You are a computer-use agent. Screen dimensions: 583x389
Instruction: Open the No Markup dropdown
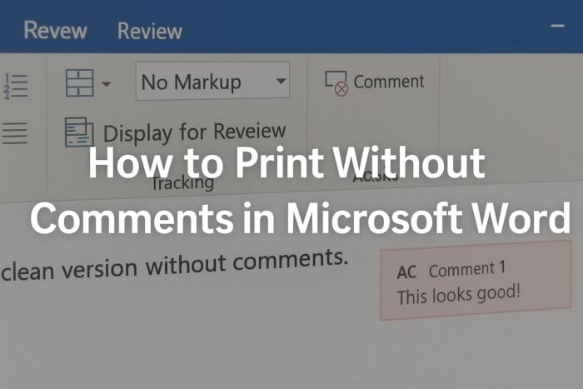tap(212, 82)
